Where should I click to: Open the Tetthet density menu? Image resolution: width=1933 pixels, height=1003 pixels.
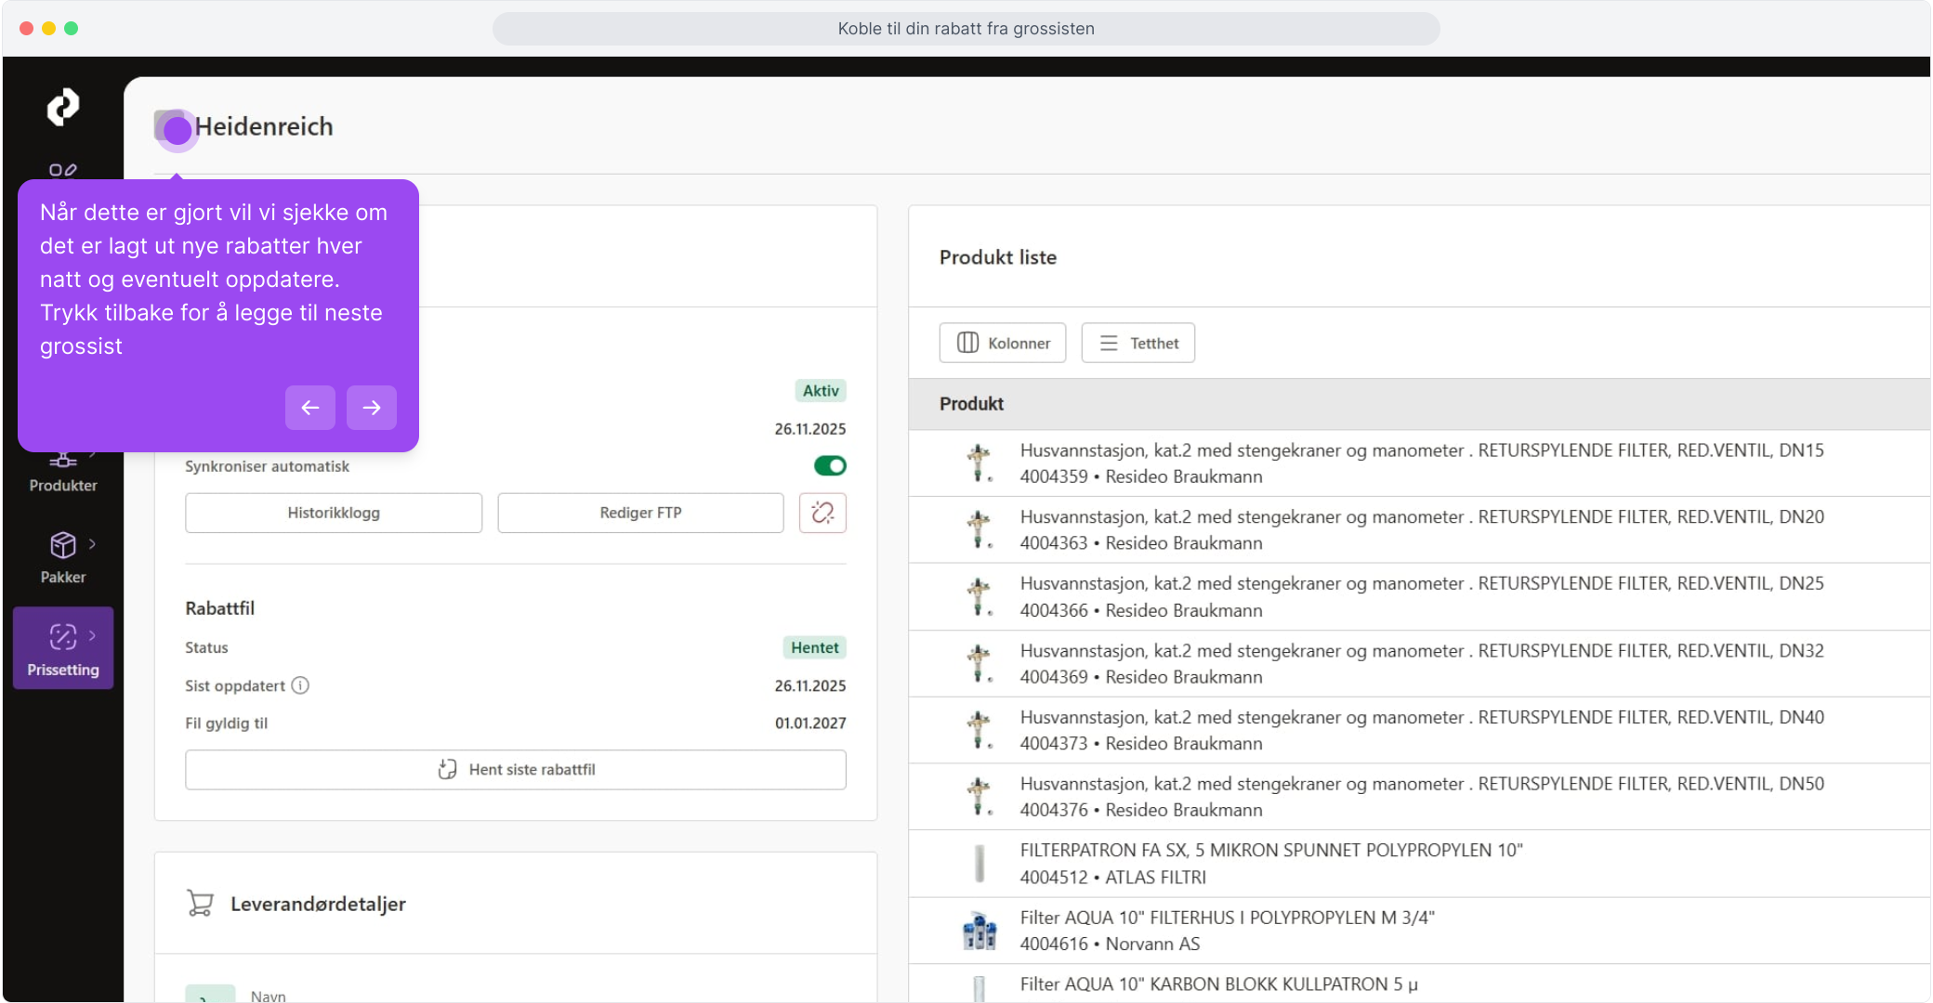1138,343
